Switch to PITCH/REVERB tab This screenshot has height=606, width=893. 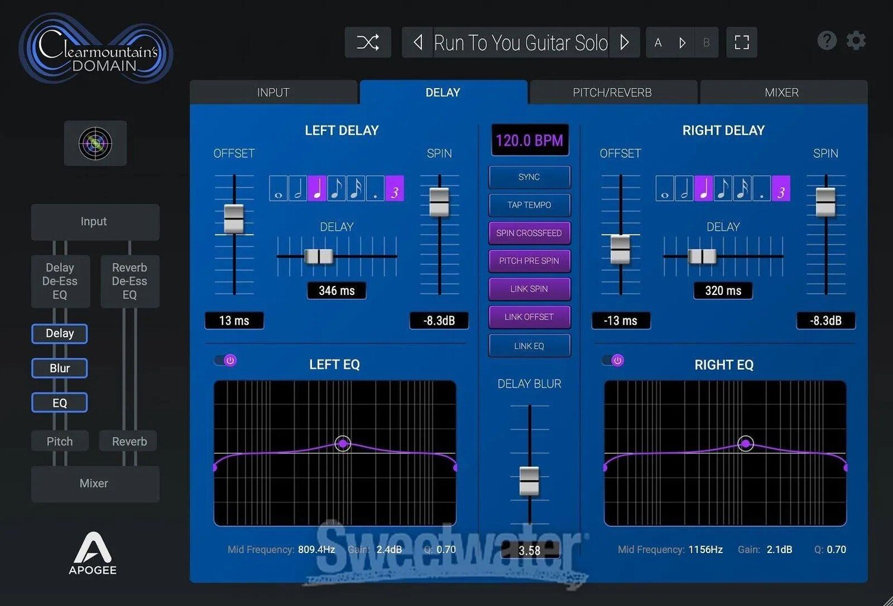pyautogui.click(x=613, y=92)
